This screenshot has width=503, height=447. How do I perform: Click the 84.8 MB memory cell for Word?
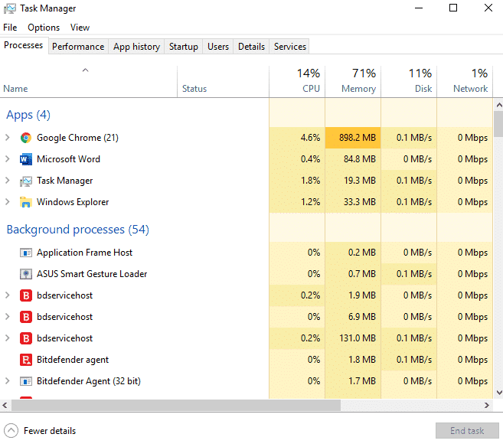(x=353, y=159)
